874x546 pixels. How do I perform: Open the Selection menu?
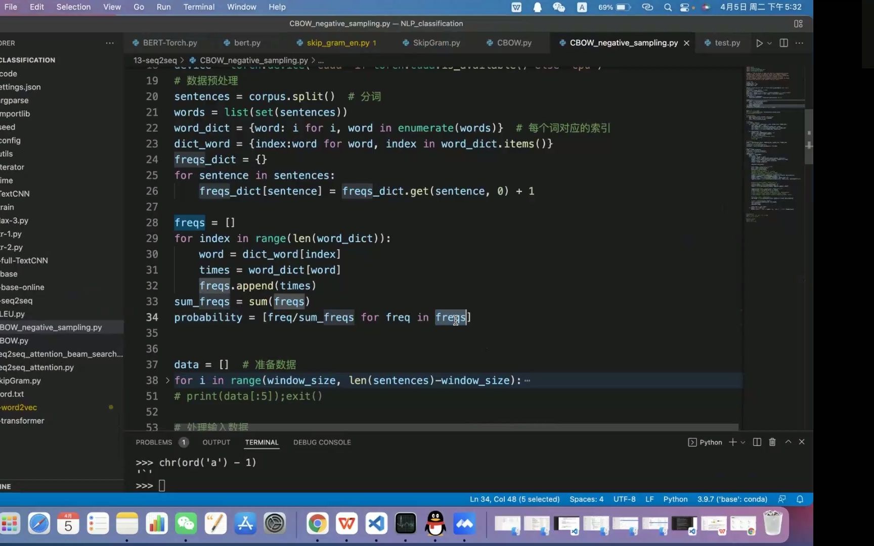click(x=73, y=7)
